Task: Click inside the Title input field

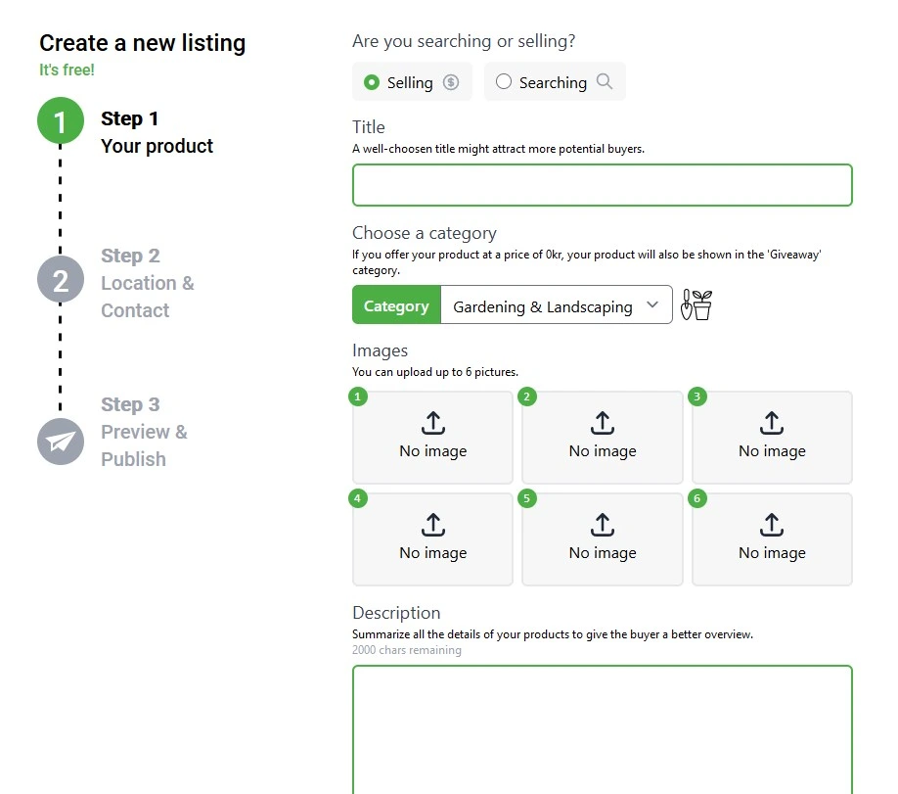Action: (602, 184)
